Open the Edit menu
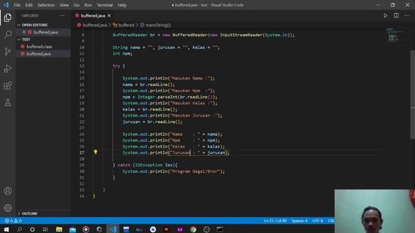This screenshot has width=415, height=233. click(x=29, y=5)
